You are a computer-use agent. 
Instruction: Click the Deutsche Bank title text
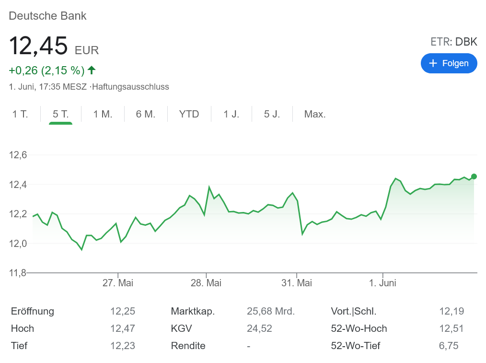pos(47,16)
